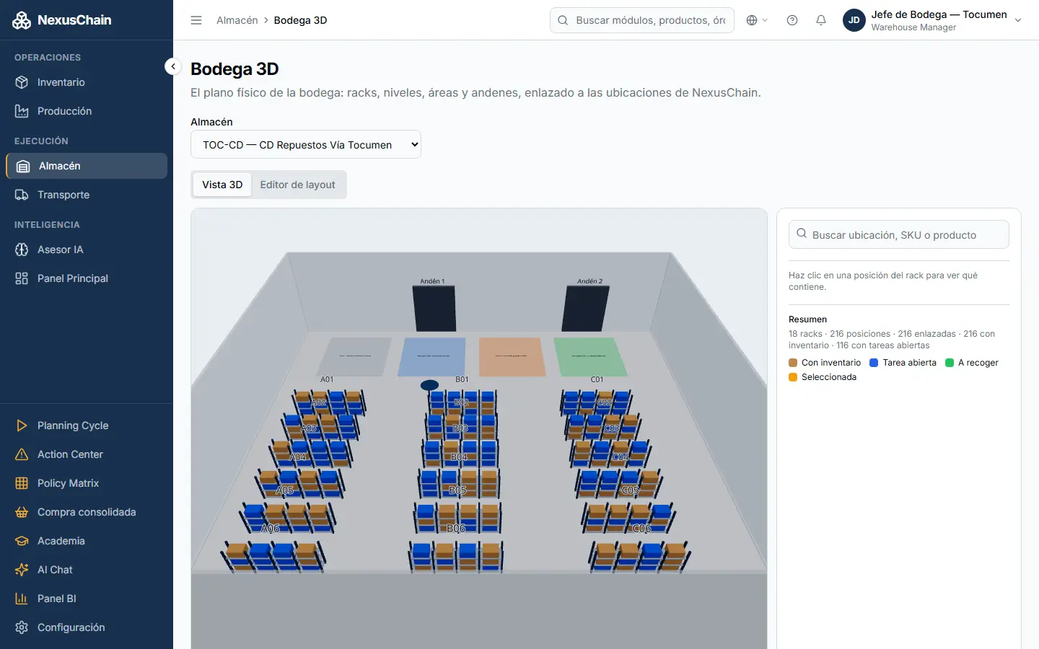Open Configuración gear icon
The width and height of the screenshot is (1039, 649).
22,627
